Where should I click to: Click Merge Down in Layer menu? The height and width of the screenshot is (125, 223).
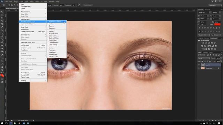pos(33,73)
